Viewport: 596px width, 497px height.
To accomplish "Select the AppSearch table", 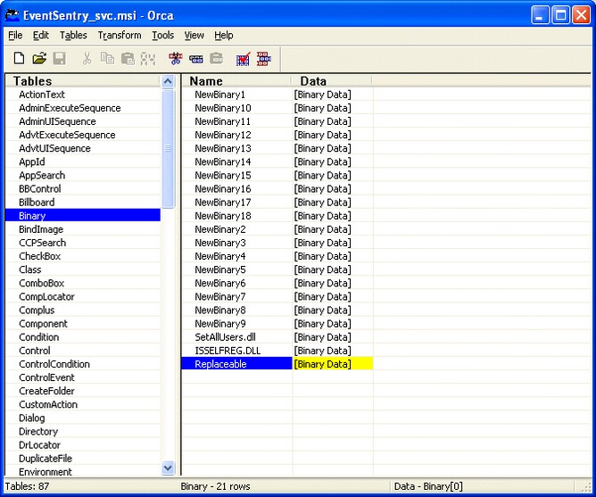I will coord(83,175).
